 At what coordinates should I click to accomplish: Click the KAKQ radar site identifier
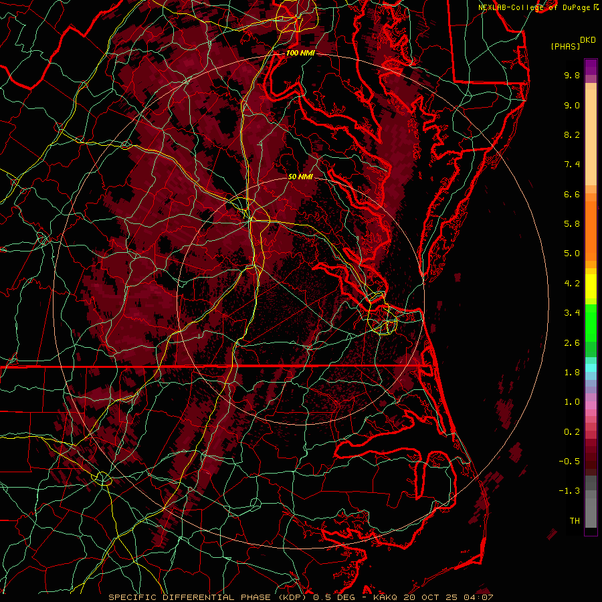click(x=385, y=597)
